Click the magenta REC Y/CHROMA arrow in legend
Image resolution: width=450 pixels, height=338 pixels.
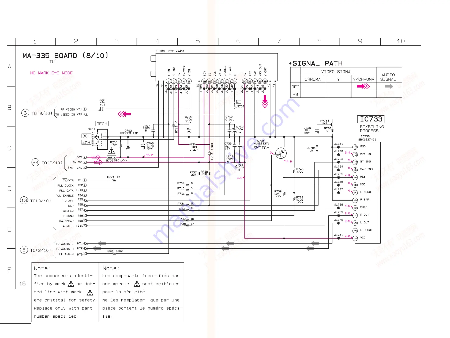(x=363, y=86)
